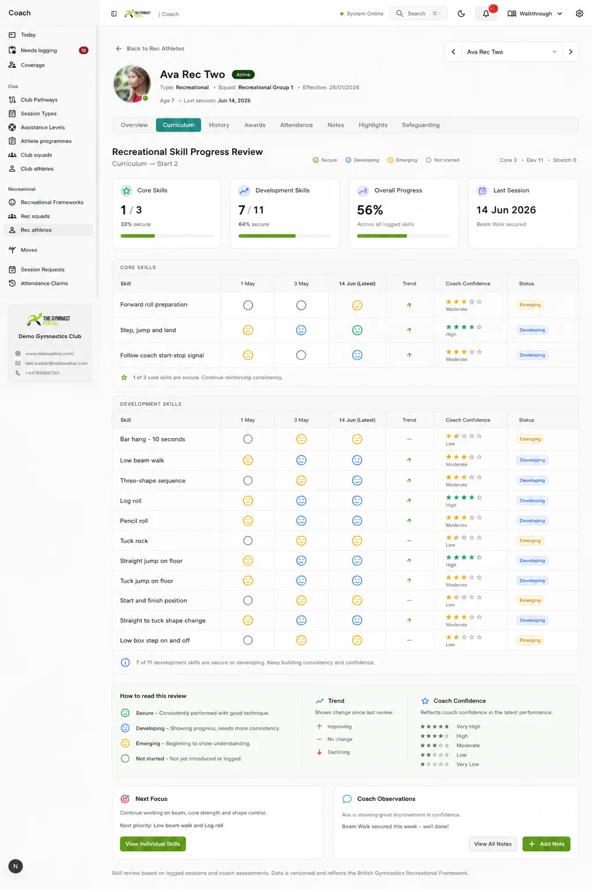Image resolution: width=592 pixels, height=889 pixels.
Task: Click the Moves sidebar icon
Action: pyautogui.click(x=12, y=250)
